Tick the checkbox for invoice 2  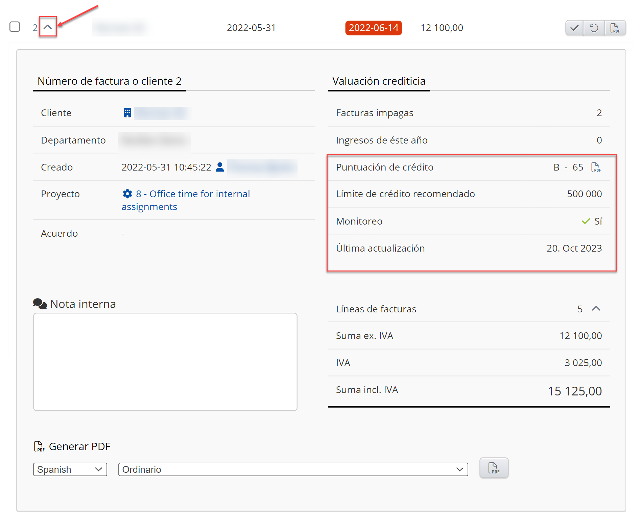click(15, 27)
